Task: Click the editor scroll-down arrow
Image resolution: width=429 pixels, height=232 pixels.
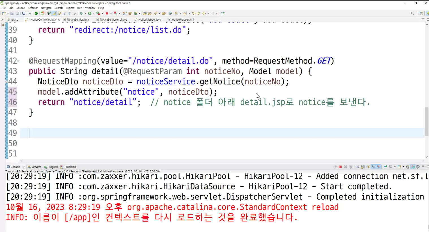Action: point(427,157)
